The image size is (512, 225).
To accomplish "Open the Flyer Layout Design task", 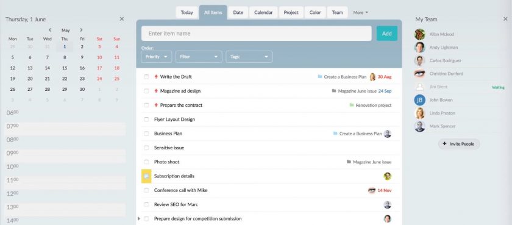I will [174, 119].
